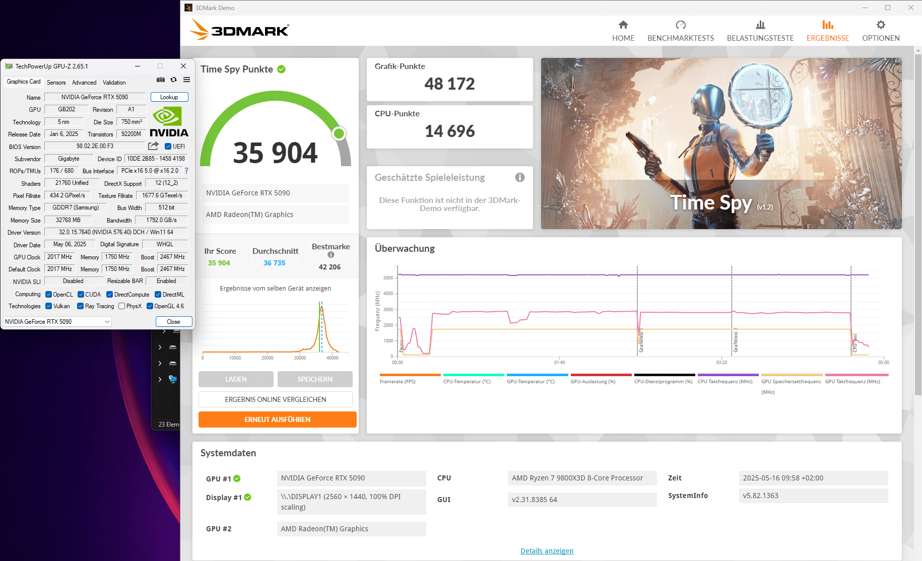Open the GPU selector dropdown in GPU-Z
This screenshot has height=561, width=922.
pyautogui.click(x=57, y=322)
